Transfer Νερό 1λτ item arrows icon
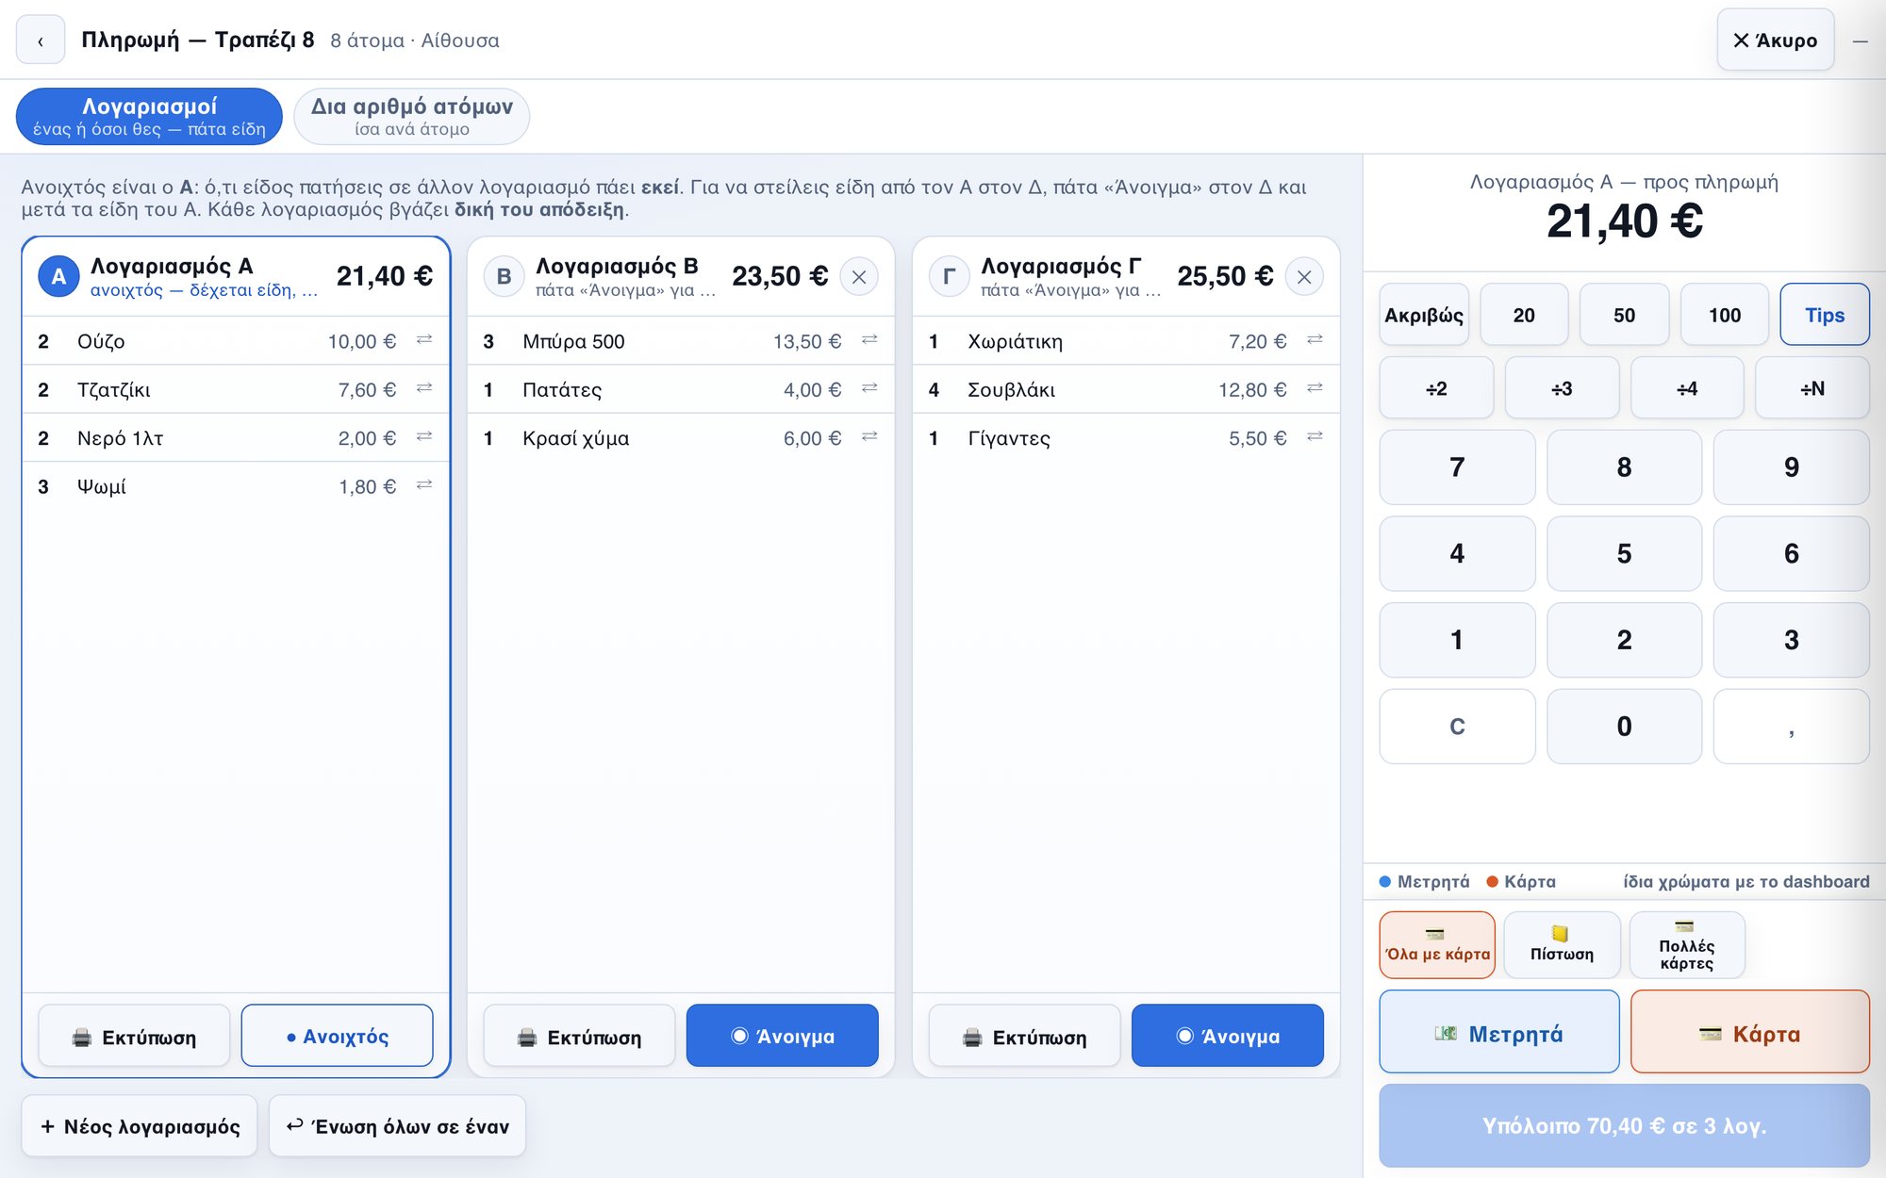Image resolution: width=1886 pixels, height=1178 pixels. 424,436
